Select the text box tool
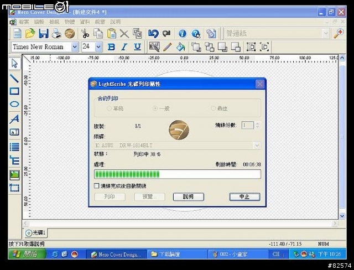This screenshot has width=354, height=270. tap(14, 132)
